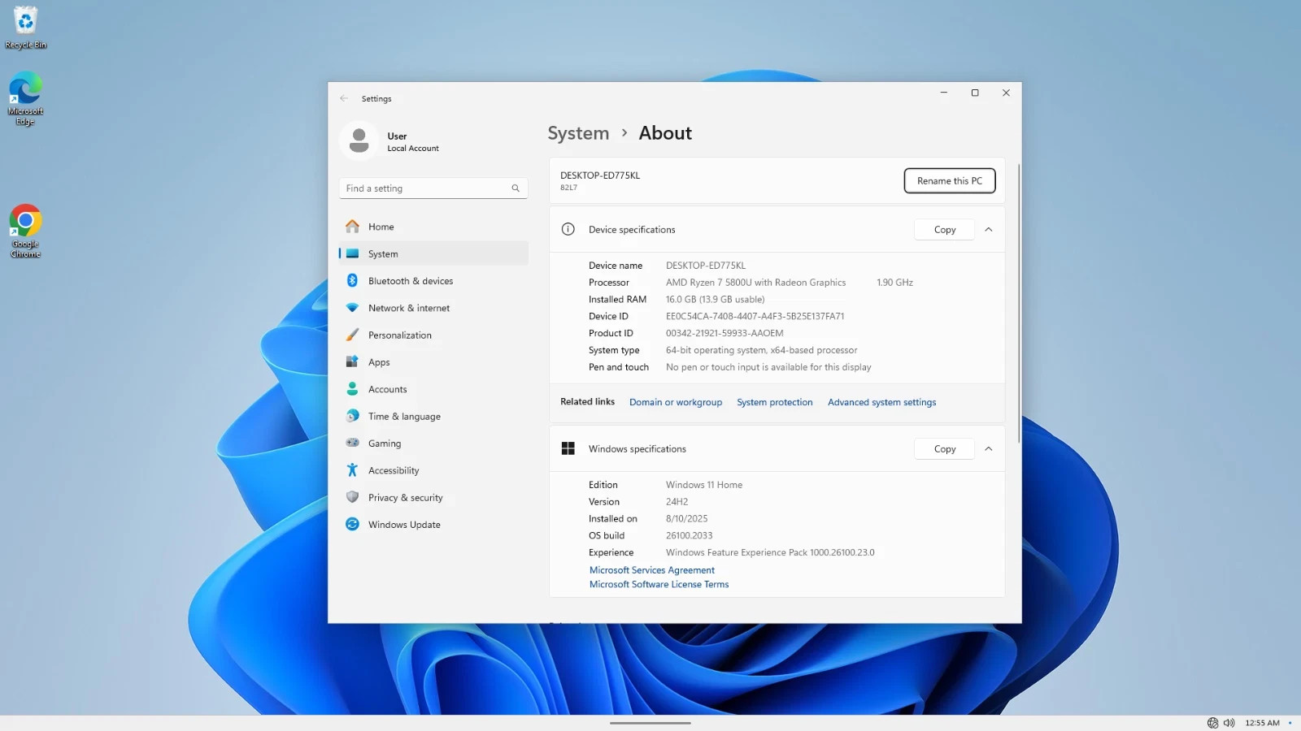
Task: Click the Network & internet wifi icon
Action: pos(352,308)
